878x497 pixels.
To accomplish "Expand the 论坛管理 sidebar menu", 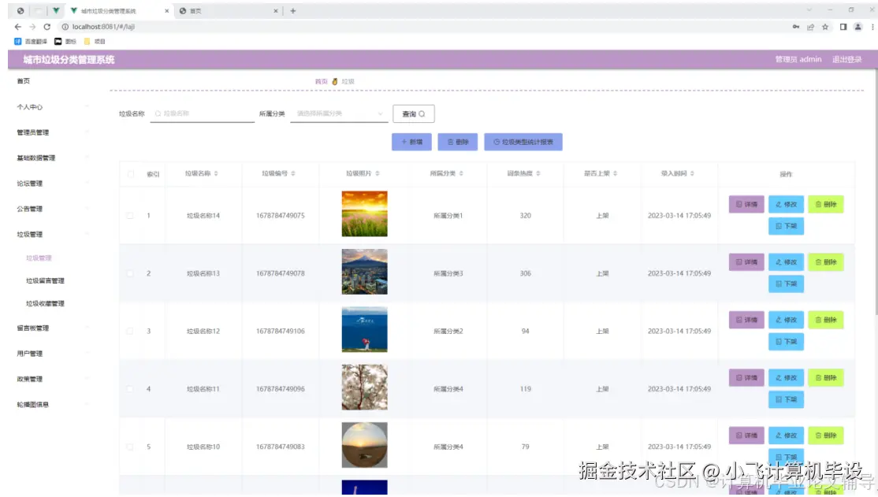I will (53, 184).
